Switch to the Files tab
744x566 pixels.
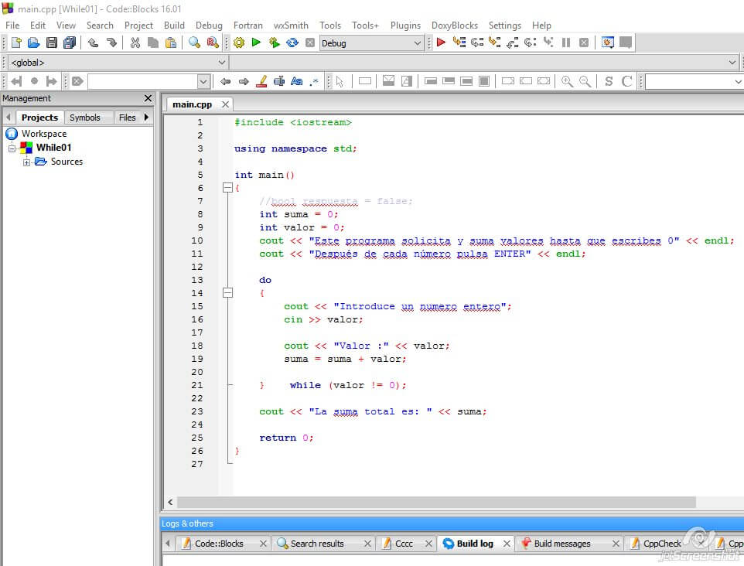[x=127, y=118]
